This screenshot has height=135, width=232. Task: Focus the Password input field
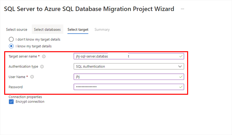[x=129, y=87]
